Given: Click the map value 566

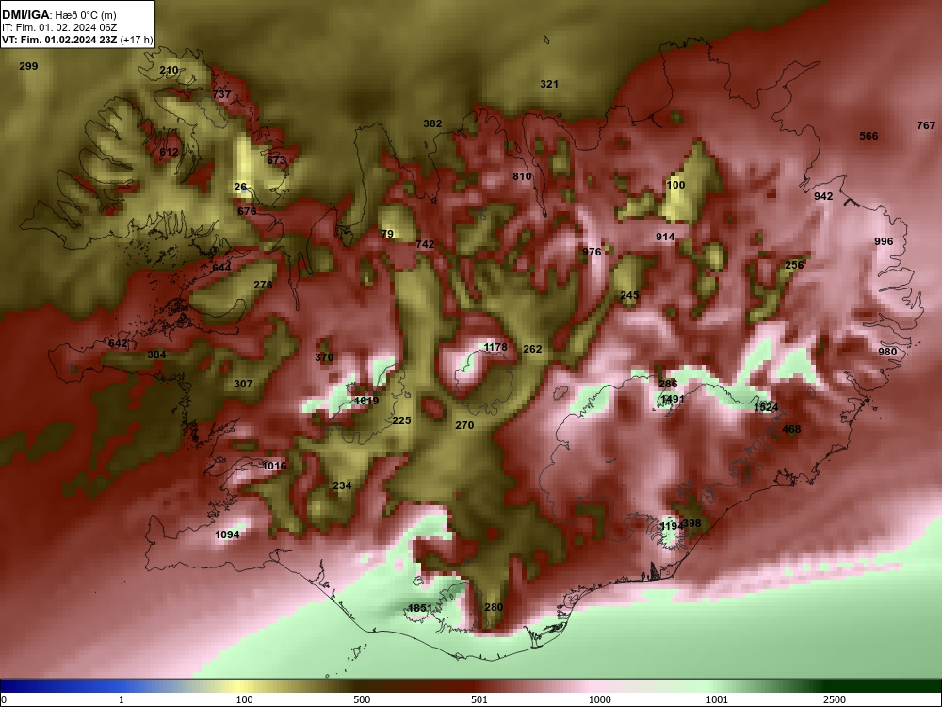Looking at the screenshot, I should pos(869,136).
